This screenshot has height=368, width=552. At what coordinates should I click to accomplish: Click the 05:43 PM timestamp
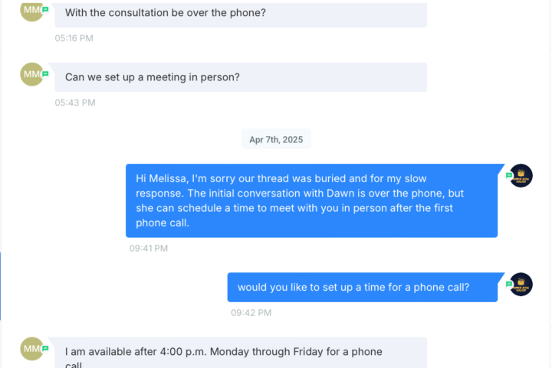point(75,103)
